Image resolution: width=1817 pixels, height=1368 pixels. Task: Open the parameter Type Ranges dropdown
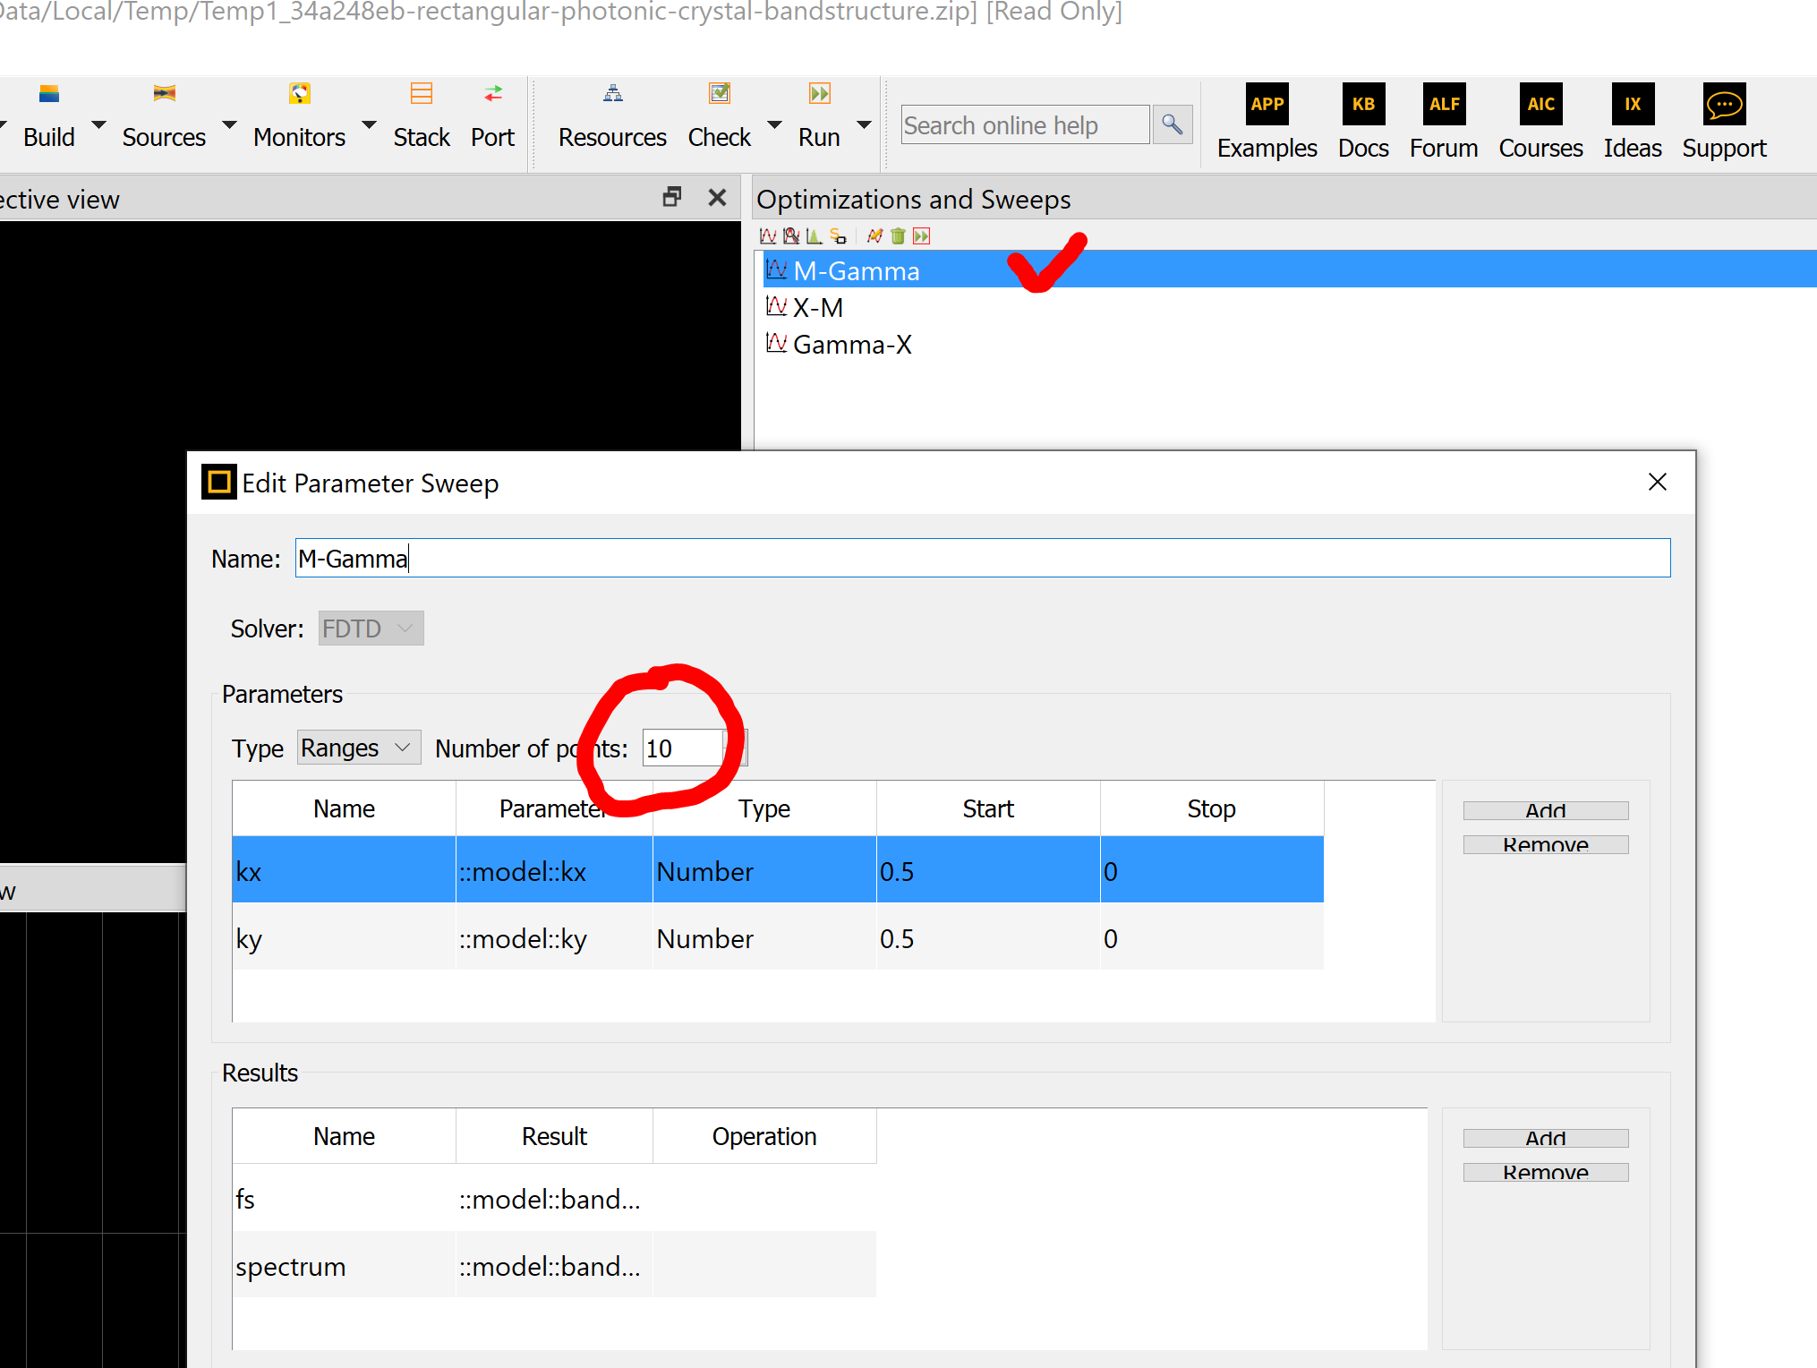point(359,748)
